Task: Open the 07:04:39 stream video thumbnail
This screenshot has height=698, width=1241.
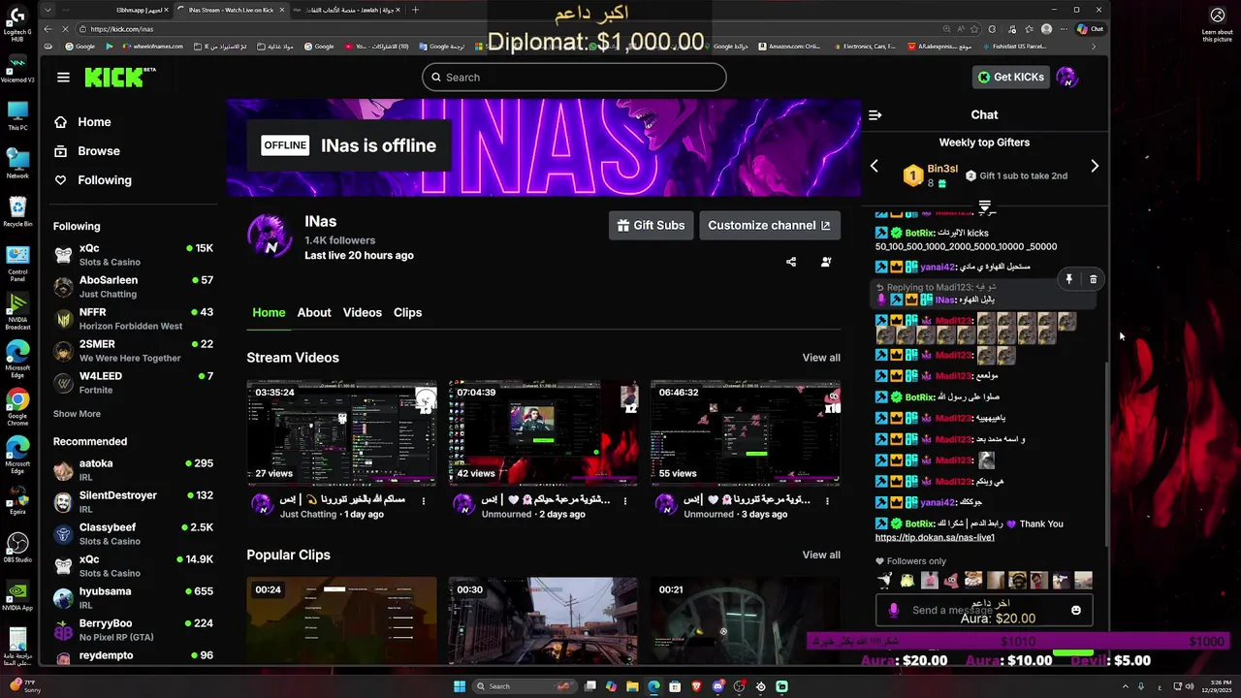Action: [x=543, y=432]
